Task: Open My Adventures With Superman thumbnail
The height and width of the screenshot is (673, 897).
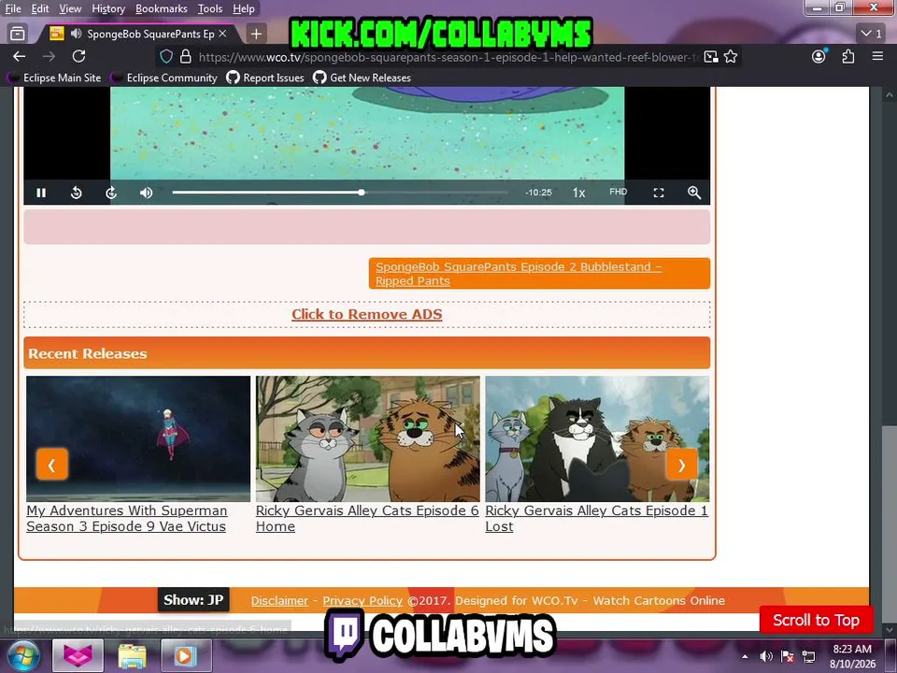Action: click(x=138, y=438)
